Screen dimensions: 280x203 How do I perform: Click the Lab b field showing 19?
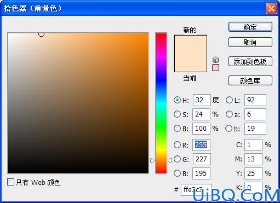point(255,129)
